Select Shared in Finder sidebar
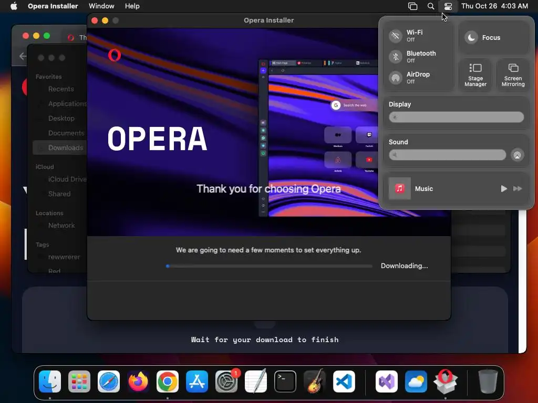The image size is (538, 403). coord(59,194)
